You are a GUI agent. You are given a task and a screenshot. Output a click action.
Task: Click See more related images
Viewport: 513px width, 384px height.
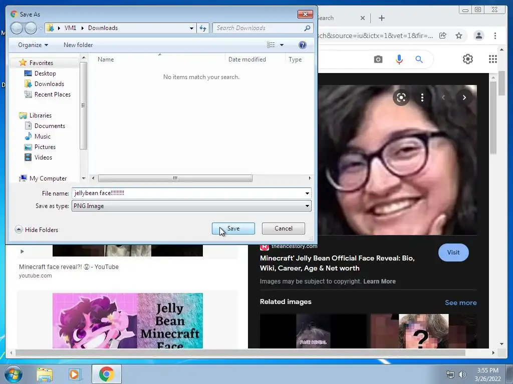460,302
